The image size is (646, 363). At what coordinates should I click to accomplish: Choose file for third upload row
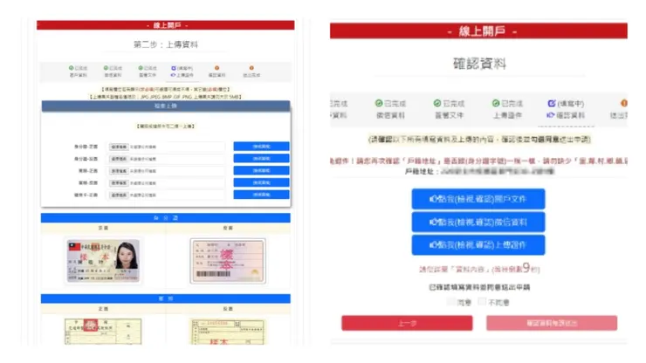click(x=119, y=170)
